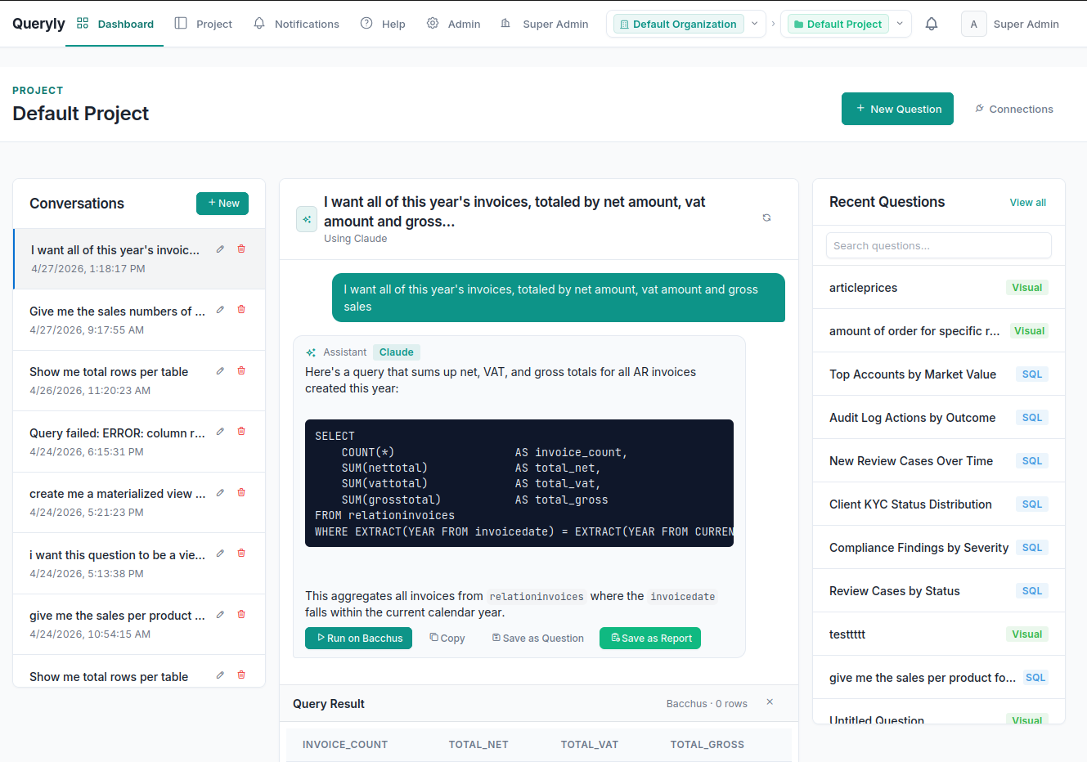Click the New Question button
Viewport: 1087px width, 762px height.
point(897,109)
